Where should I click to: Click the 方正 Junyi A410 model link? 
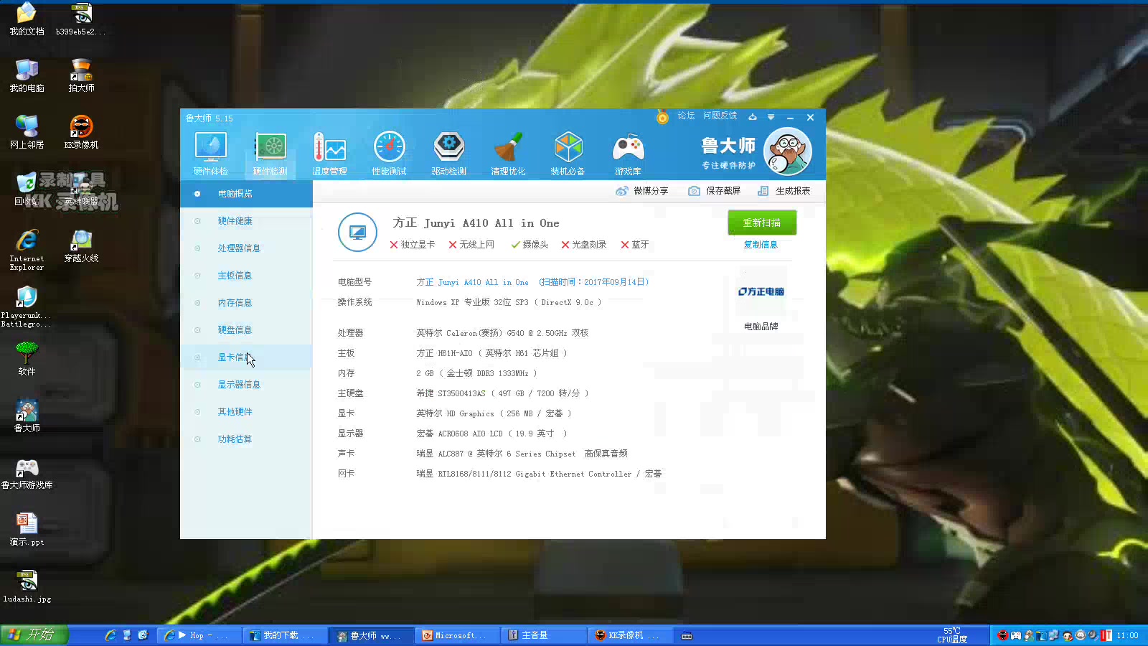(x=472, y=282)
